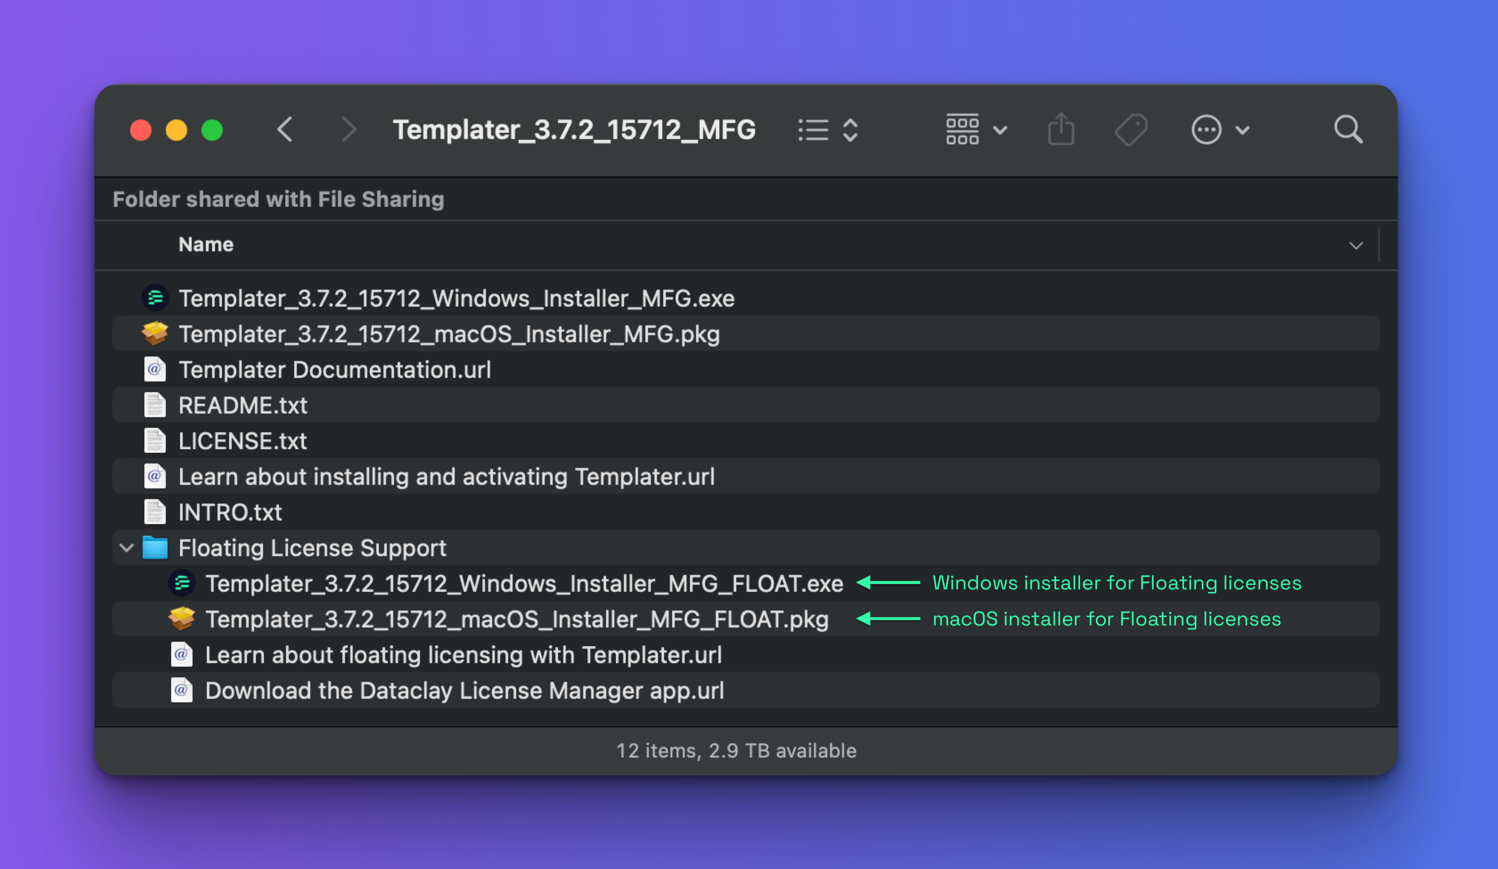Image resolution: width=1498 pixels, height=869 pixels.
Task: Click package icon of macOS_Installer_MFG.pkg
Action: point(155,333)
